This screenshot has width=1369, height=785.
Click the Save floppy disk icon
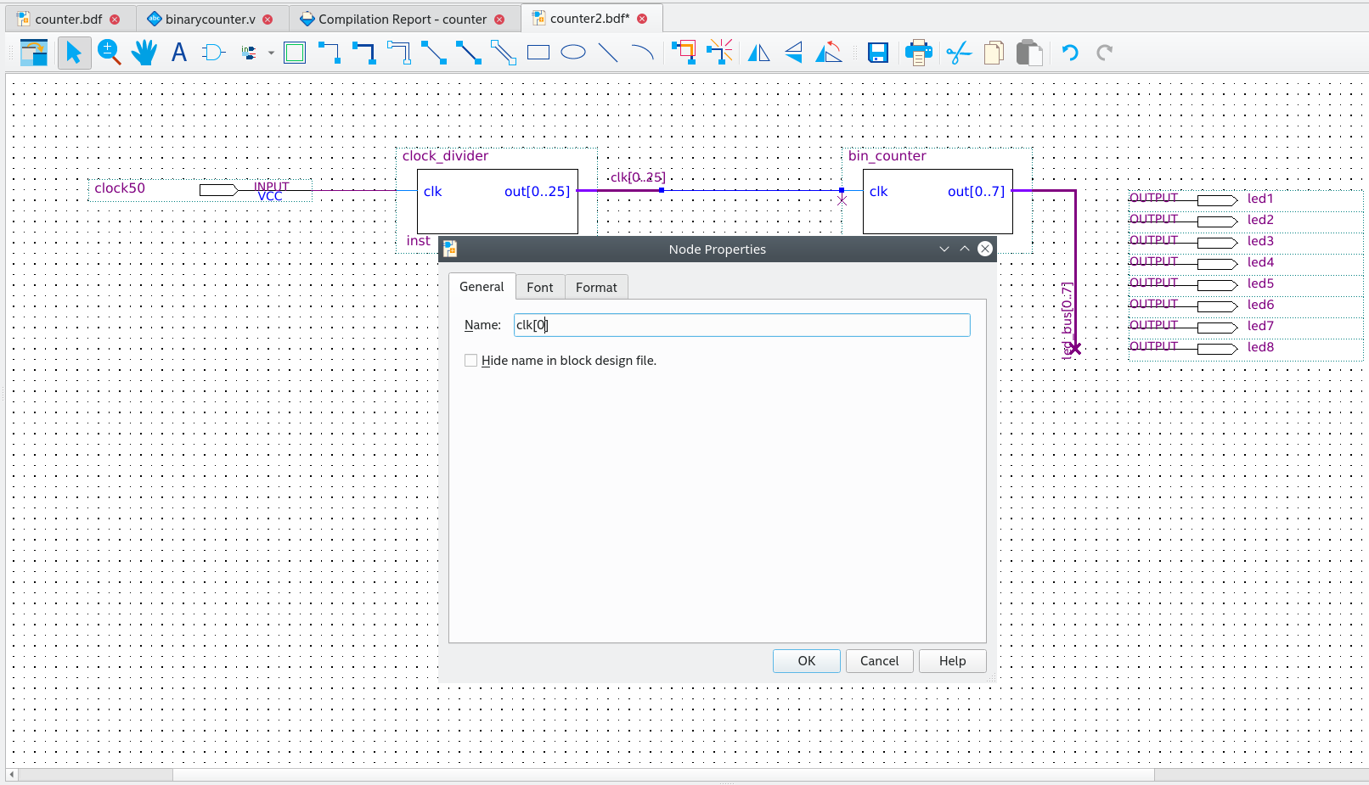pos(878,53)
